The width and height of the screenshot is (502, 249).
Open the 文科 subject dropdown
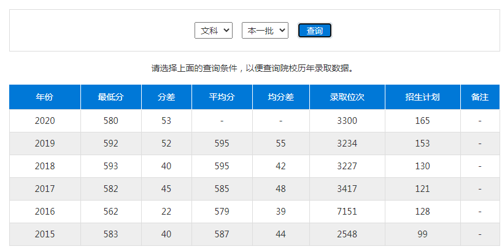213,31
